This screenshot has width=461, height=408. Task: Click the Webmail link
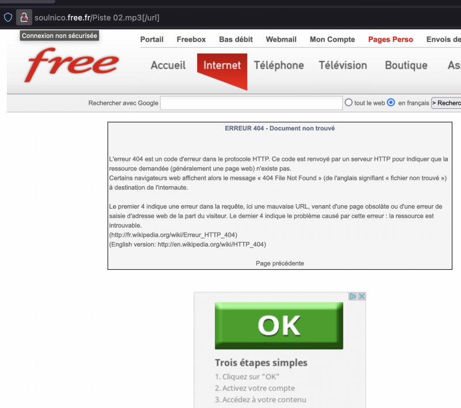click(x=281, y=40)
